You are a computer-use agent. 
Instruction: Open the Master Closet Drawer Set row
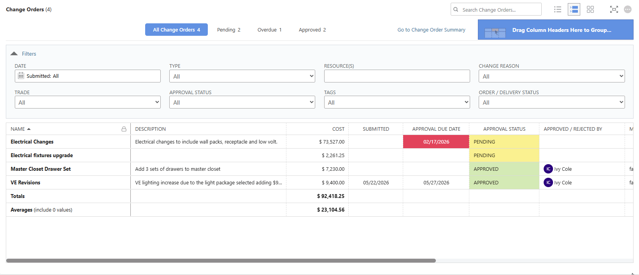click(x=40, y=169)
